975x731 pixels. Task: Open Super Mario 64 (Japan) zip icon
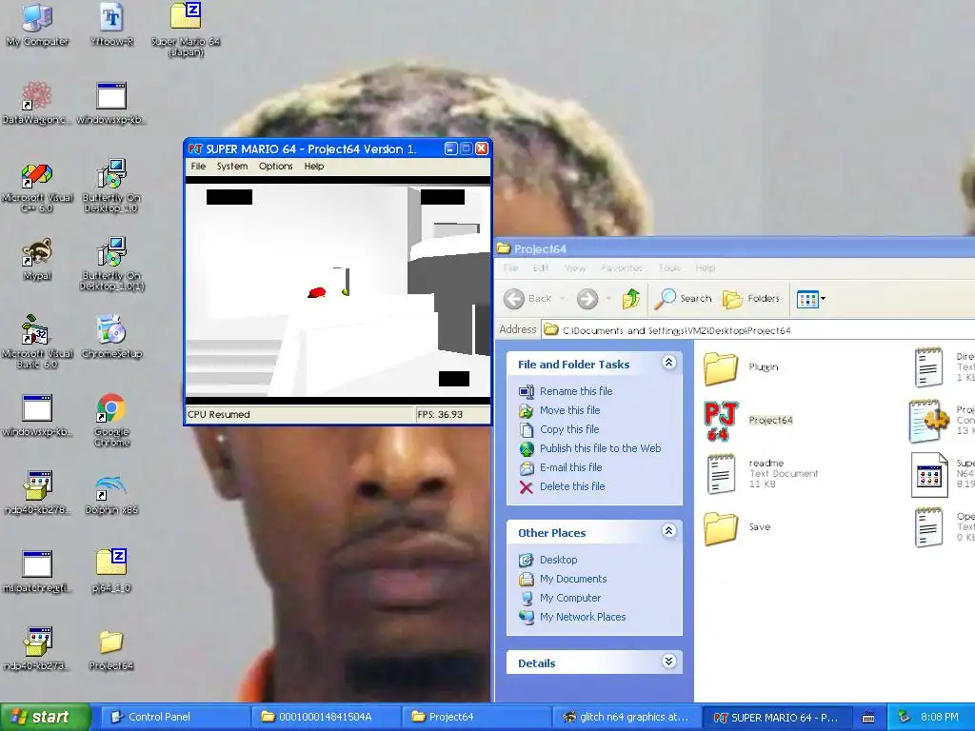186,29
